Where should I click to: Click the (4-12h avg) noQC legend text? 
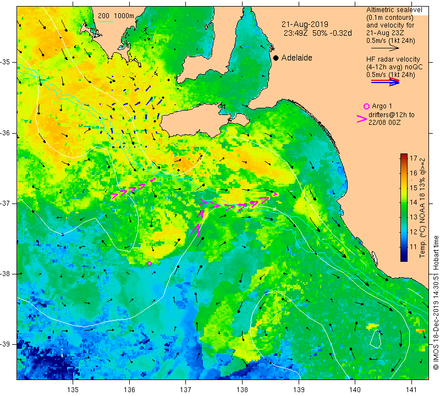coord(394,67)
